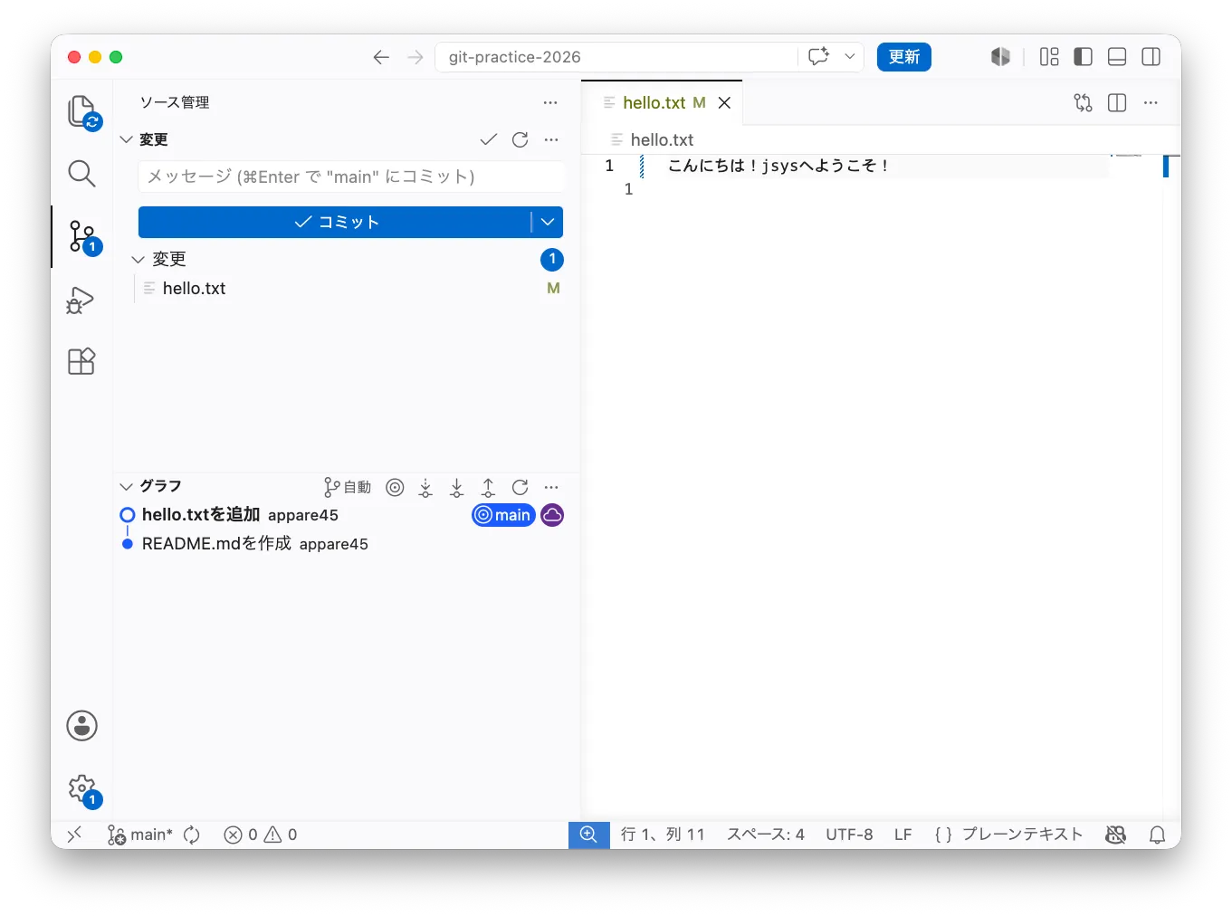Viewport: 1232px width, 916px height.
Task: Open editor more actions menu
Action: pyautogui.click(x=1151, y=103)
